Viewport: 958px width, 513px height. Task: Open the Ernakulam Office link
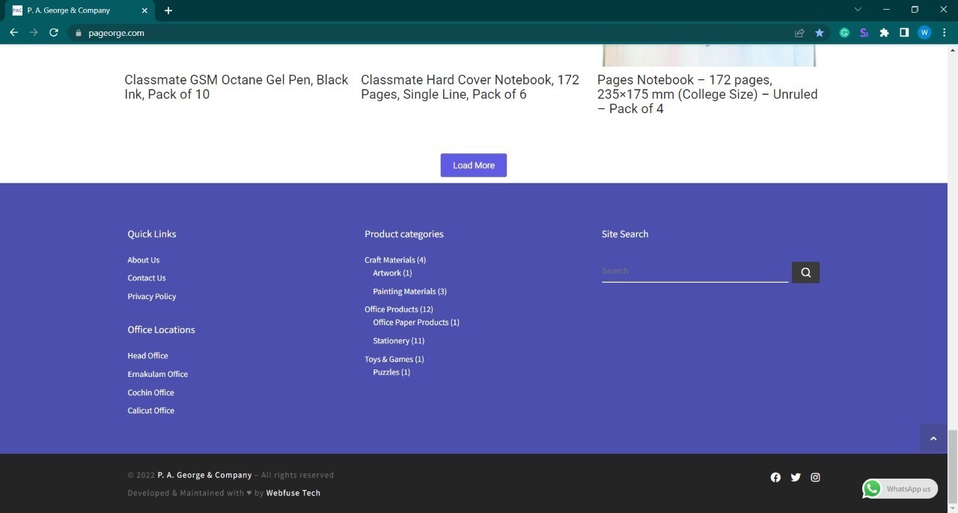click(x=158, y=375)
